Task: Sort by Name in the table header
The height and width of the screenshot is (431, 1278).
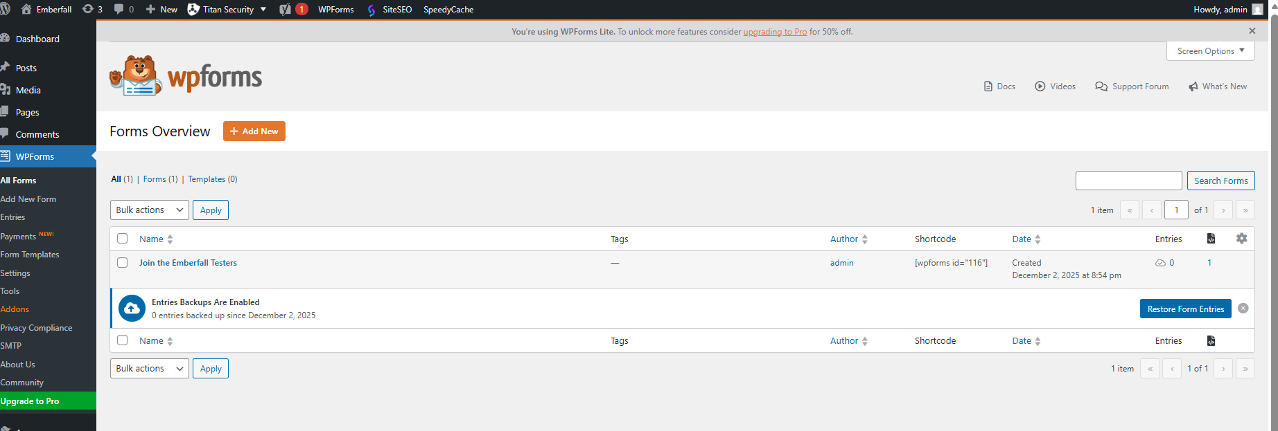Action: click(x=156, y=239)
